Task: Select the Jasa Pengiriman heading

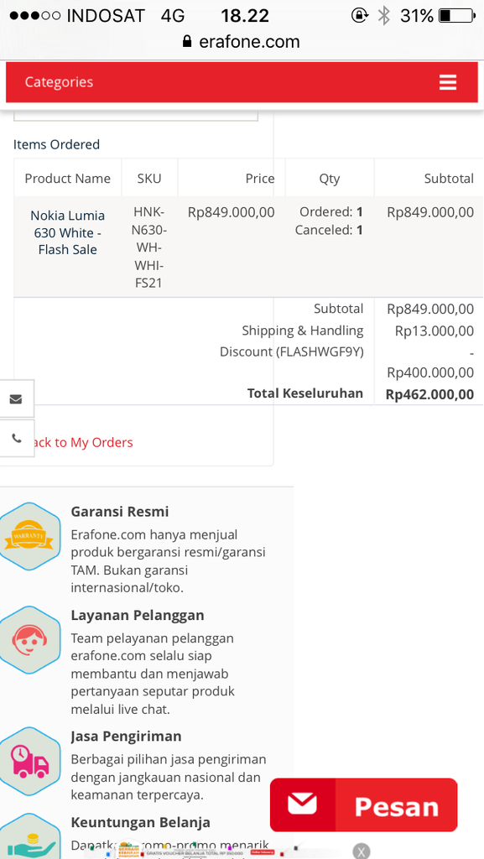Action: (x=126, y=736)
